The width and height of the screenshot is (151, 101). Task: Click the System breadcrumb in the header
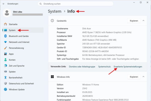coord(55,11)
